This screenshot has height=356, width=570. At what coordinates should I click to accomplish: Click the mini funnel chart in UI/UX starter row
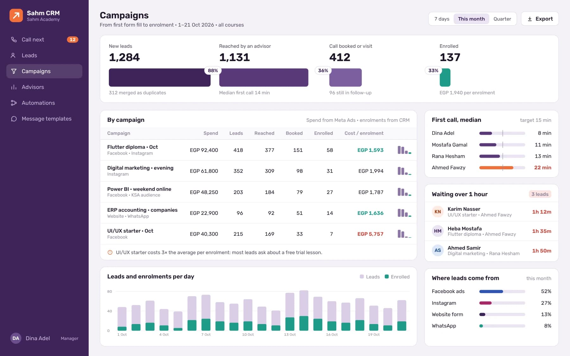click(x=404, y=234)
